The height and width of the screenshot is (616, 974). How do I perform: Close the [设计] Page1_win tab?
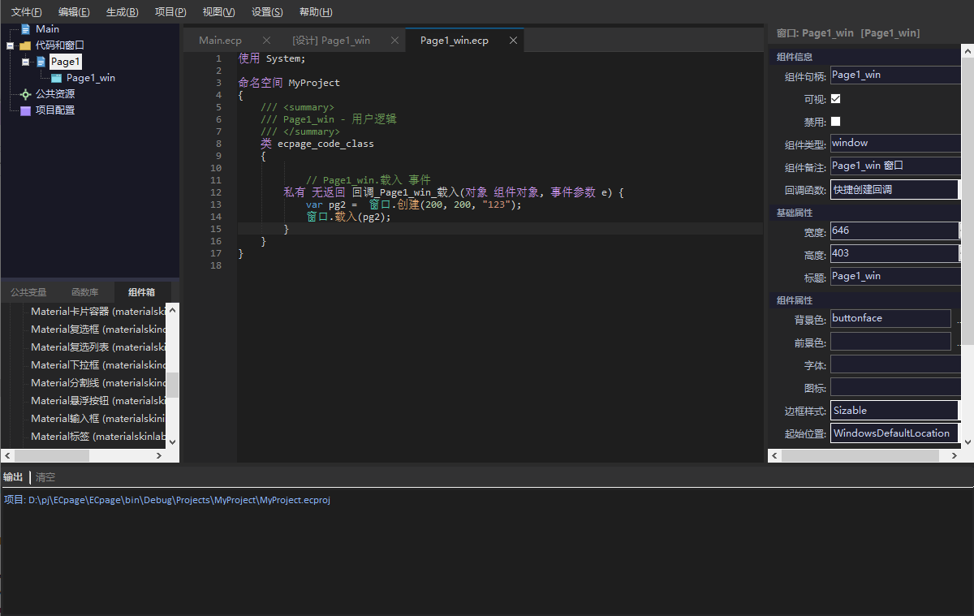click(394, 41)
